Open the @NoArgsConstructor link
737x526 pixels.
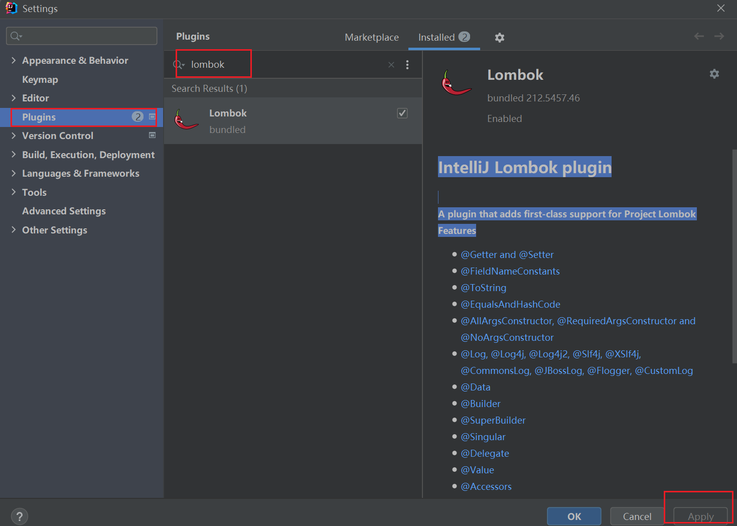[x=507, y=337]
